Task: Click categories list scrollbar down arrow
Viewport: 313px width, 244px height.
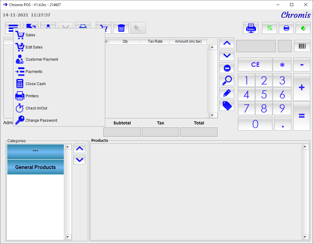Action: pyautogui.click(x=67, y=237)
